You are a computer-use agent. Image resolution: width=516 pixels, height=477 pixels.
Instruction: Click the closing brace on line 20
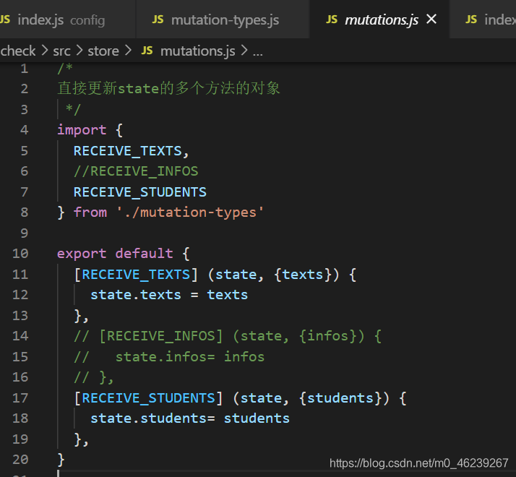point(61,460)
